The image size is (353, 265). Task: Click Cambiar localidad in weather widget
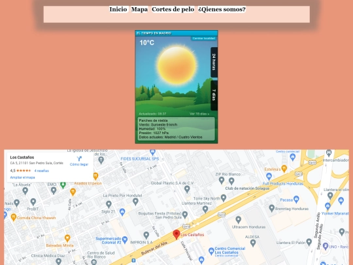pos(204,39)
